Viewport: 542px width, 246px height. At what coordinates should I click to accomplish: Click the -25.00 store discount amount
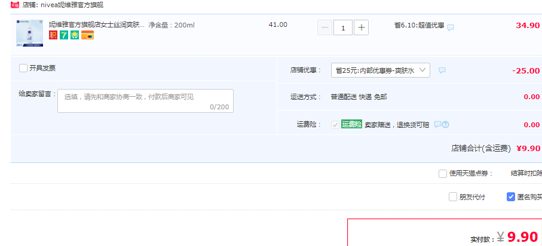click(x=526, y=71)
